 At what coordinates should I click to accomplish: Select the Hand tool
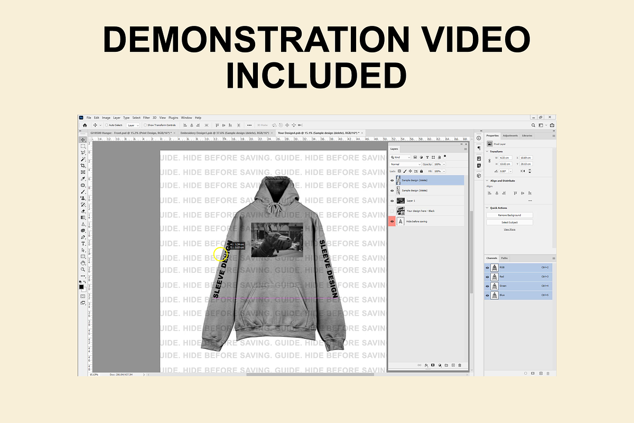(83, 263)
